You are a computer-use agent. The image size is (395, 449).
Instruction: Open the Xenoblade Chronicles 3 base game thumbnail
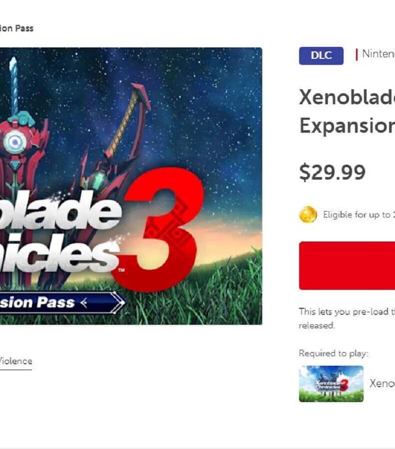(331, 384)
